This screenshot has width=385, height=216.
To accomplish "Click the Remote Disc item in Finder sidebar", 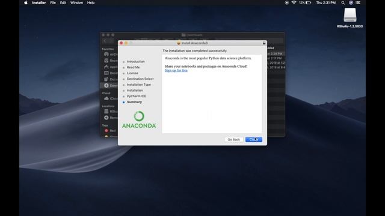I will pos(111,118).
